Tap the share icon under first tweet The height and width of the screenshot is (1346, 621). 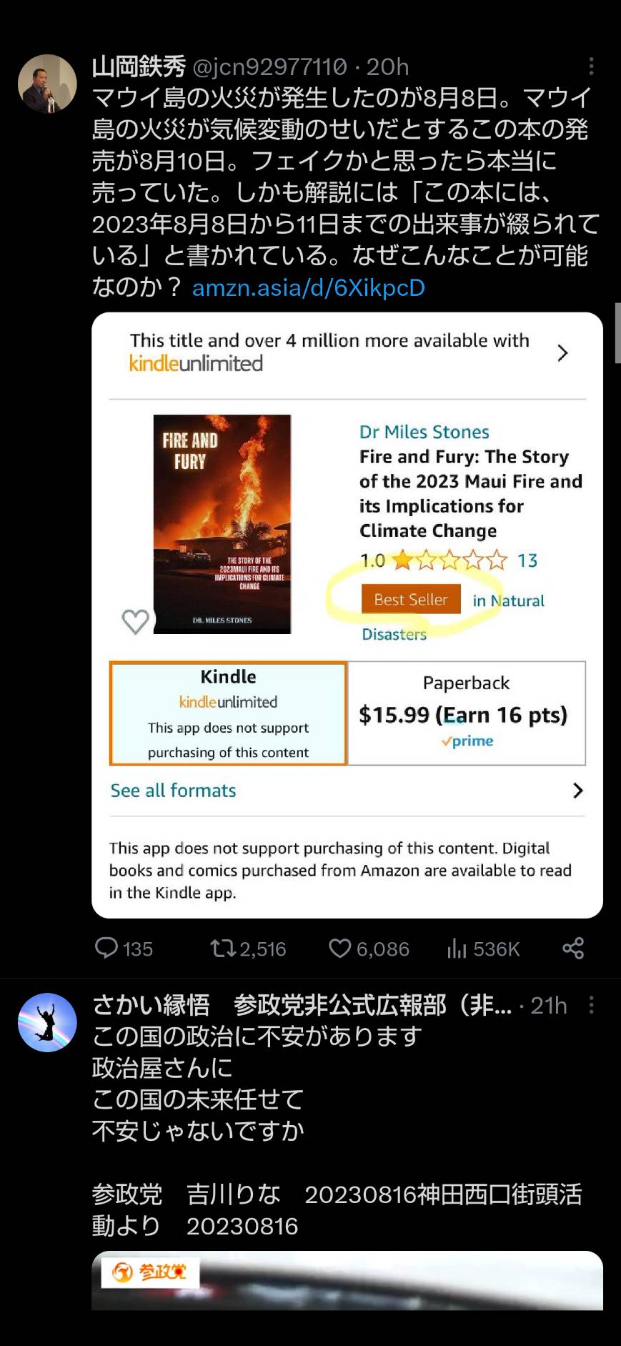coord(573,949)
